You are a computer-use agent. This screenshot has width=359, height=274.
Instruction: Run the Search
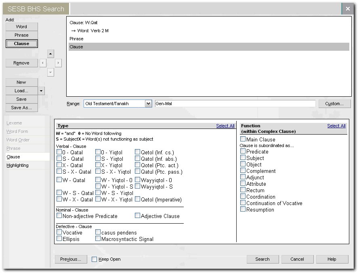pyautogui.click(x=262, y=259)
